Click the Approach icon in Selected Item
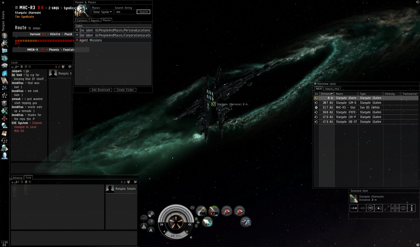Image resolution: width=420 pixels, height=247 pixels. pos(354,208)
